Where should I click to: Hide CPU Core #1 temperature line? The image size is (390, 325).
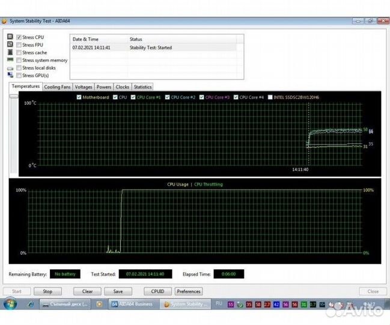tap(133, 97)
